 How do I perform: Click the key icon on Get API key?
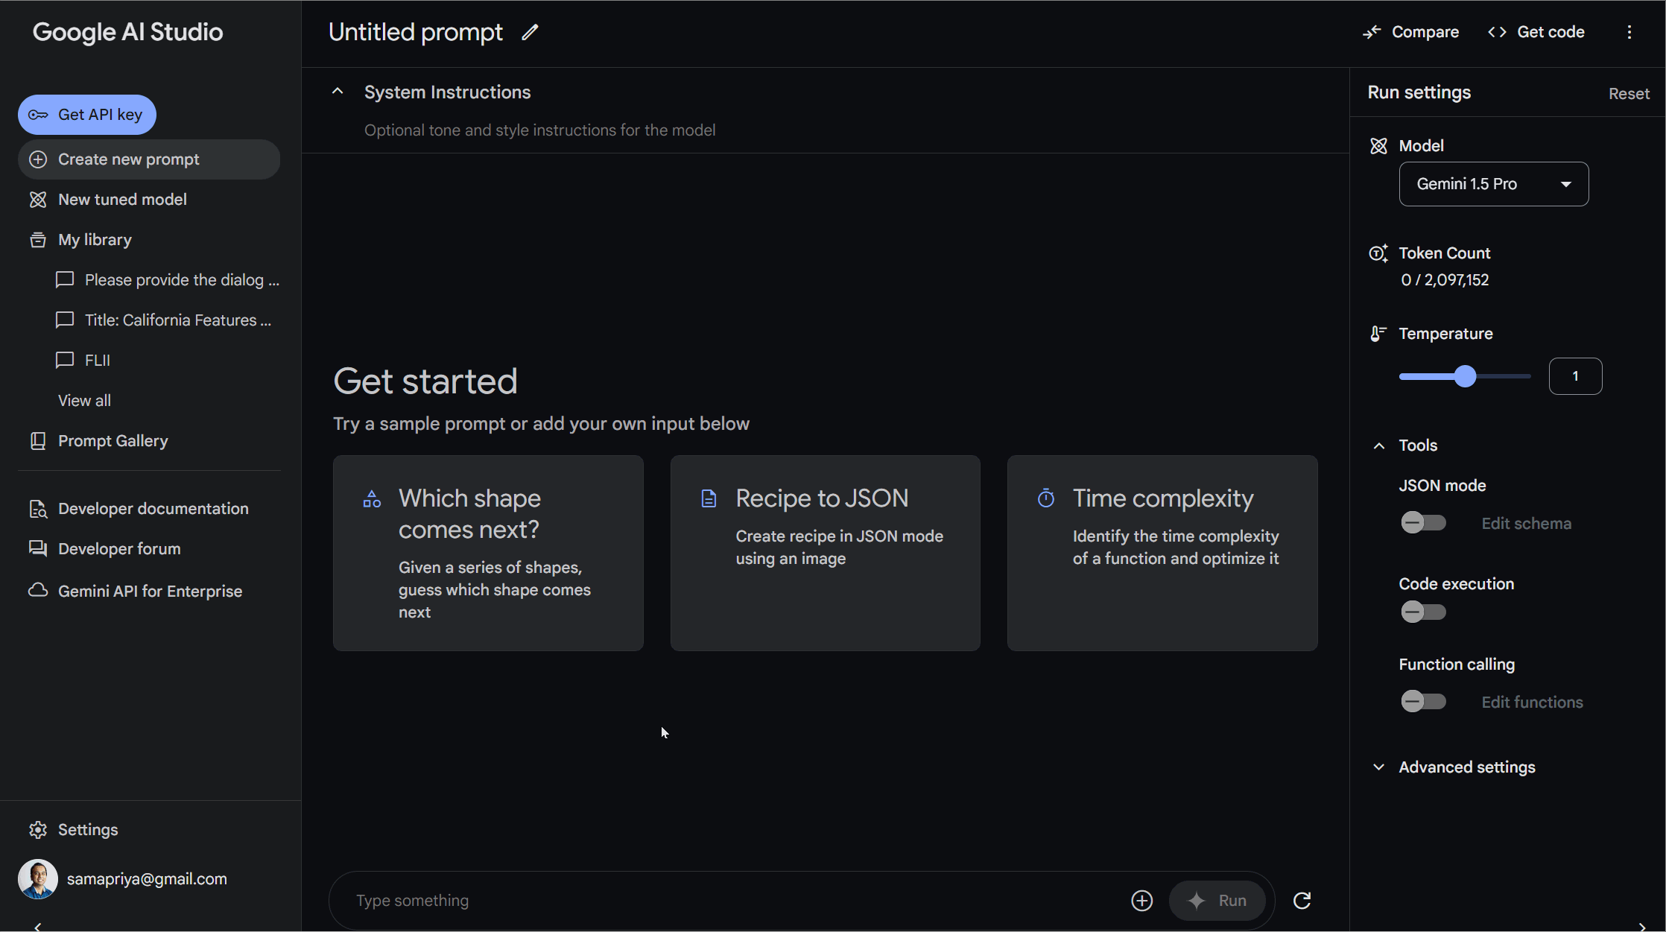[38, 115]
